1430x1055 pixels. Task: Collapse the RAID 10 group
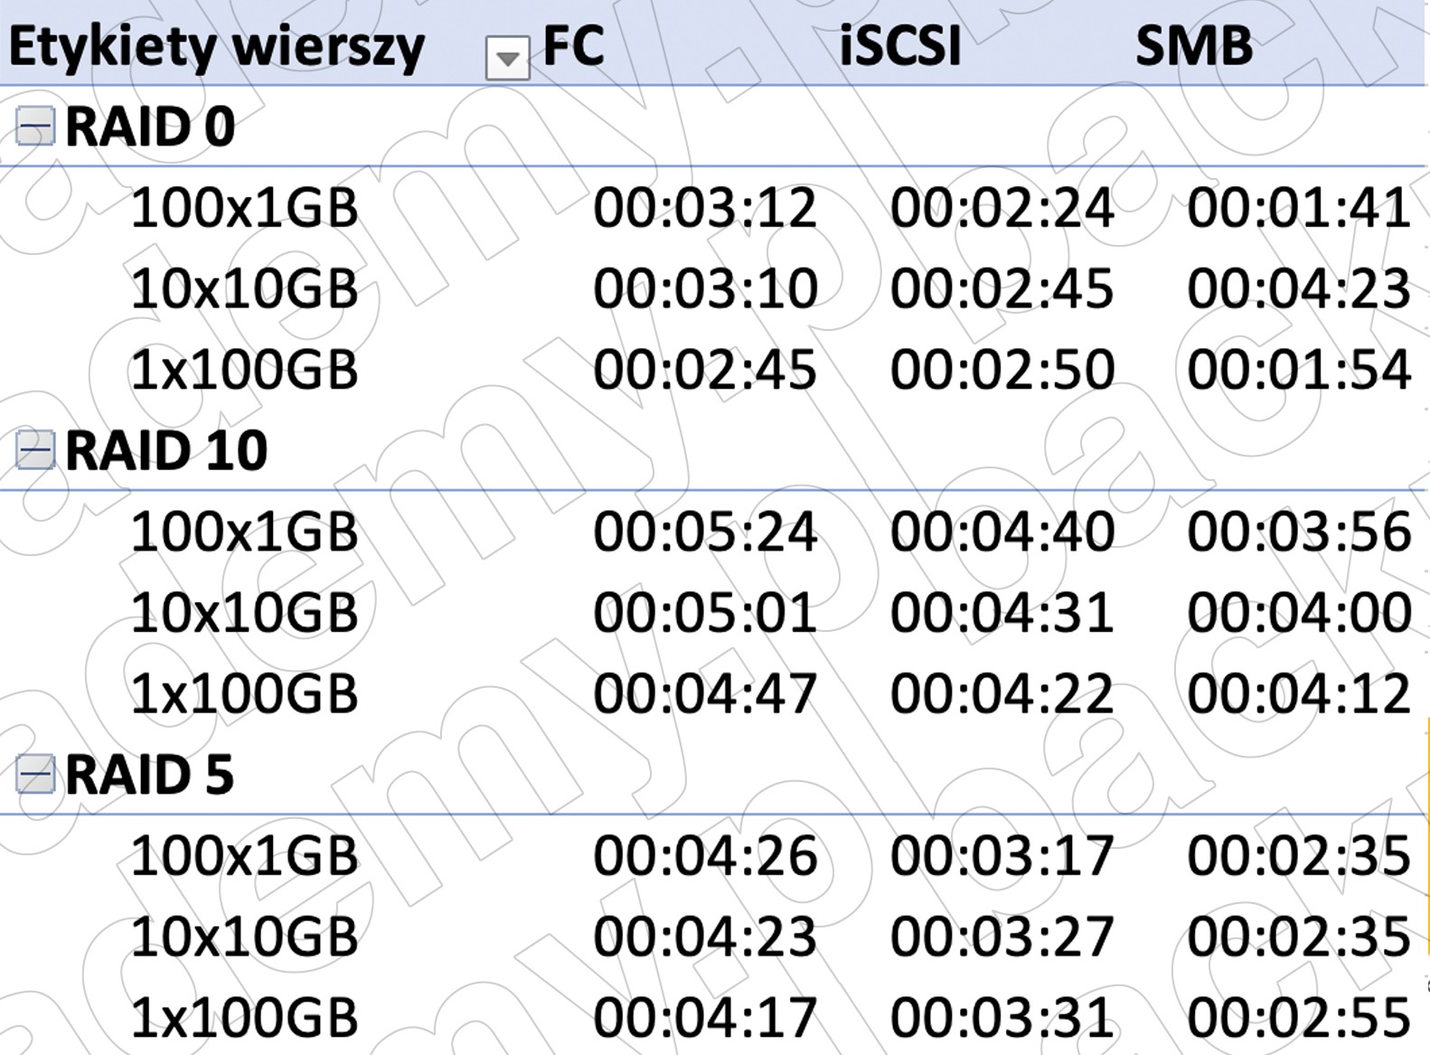coord(35,450)
